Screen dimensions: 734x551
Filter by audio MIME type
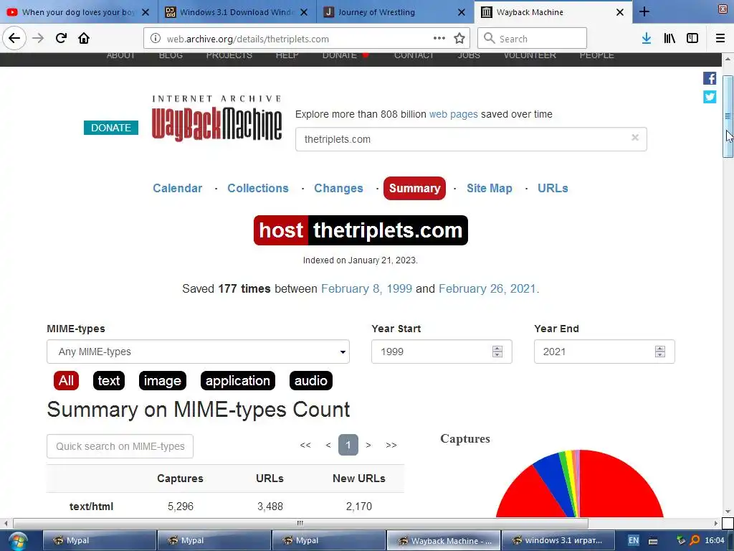click(311, 380)
